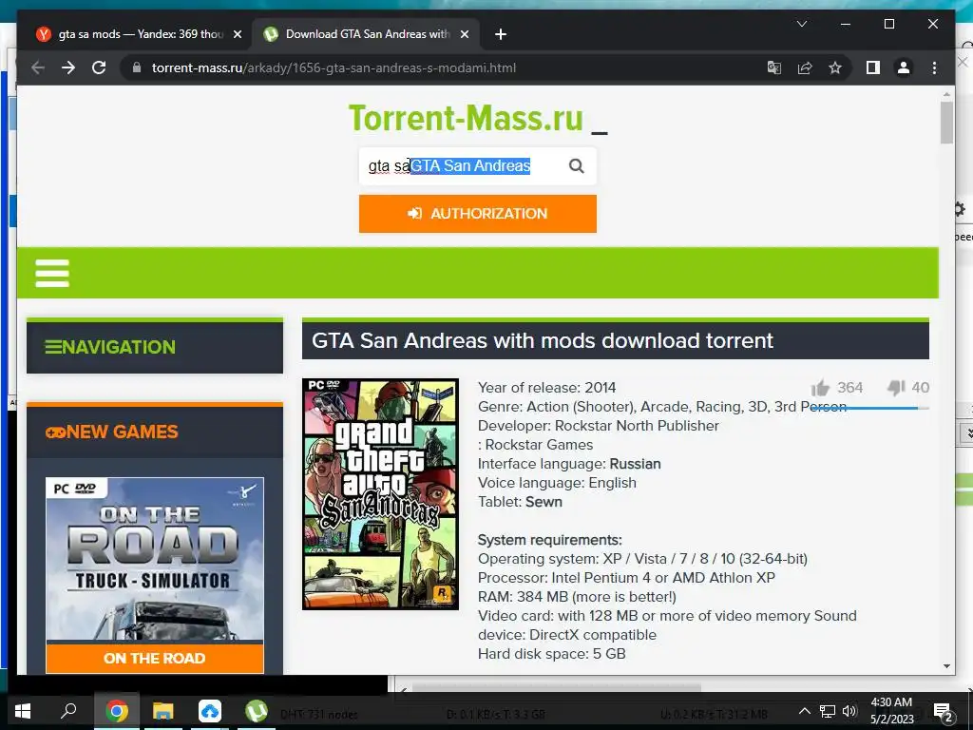Open the notification center icon
The image size is (973, 730).
(x=944, y=712)
